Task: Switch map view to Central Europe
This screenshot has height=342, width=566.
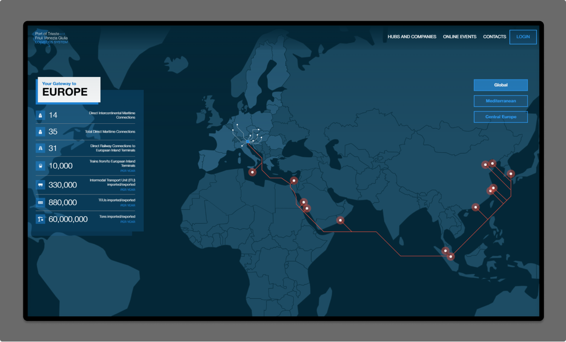Action: click(500, 117)
